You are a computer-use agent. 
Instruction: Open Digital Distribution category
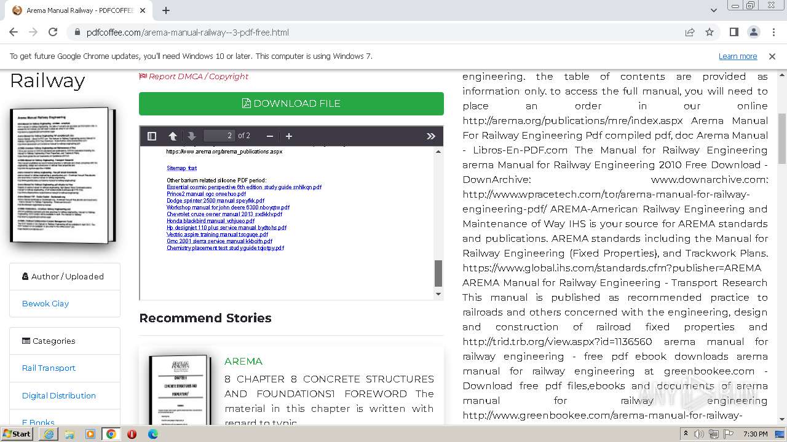[59, 395]
